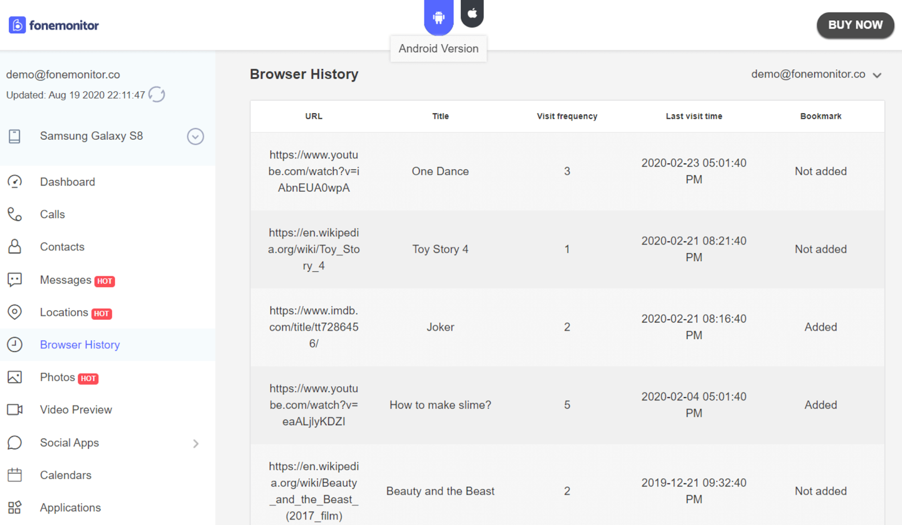Go to Dashboard in the sidebar
Screen dimensions: 902x525
[68, 182]
